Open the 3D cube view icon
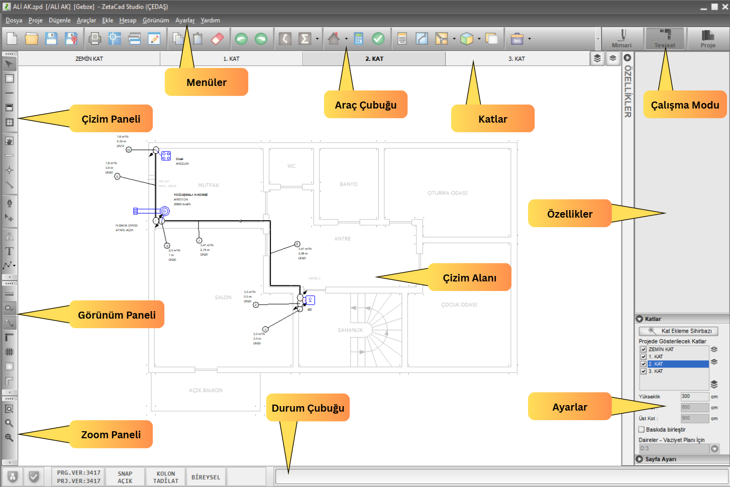Image resolution: width=730 pixels, height=487 pixels. click(466, 39)
